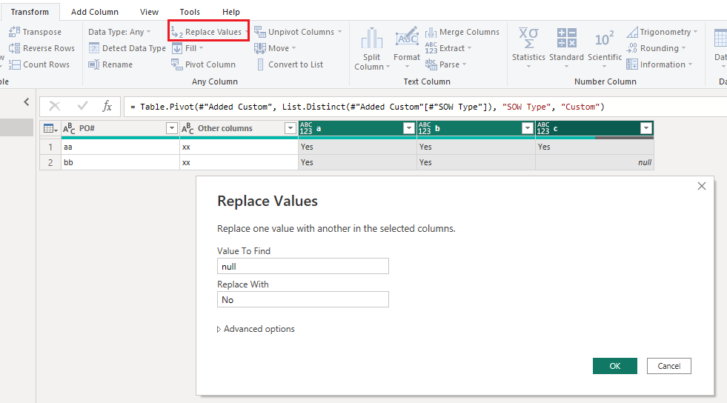Click the table menu icon at grid corner
This screenshot has width=727, height=403.
pyautogui.click(x=50, y=128)
